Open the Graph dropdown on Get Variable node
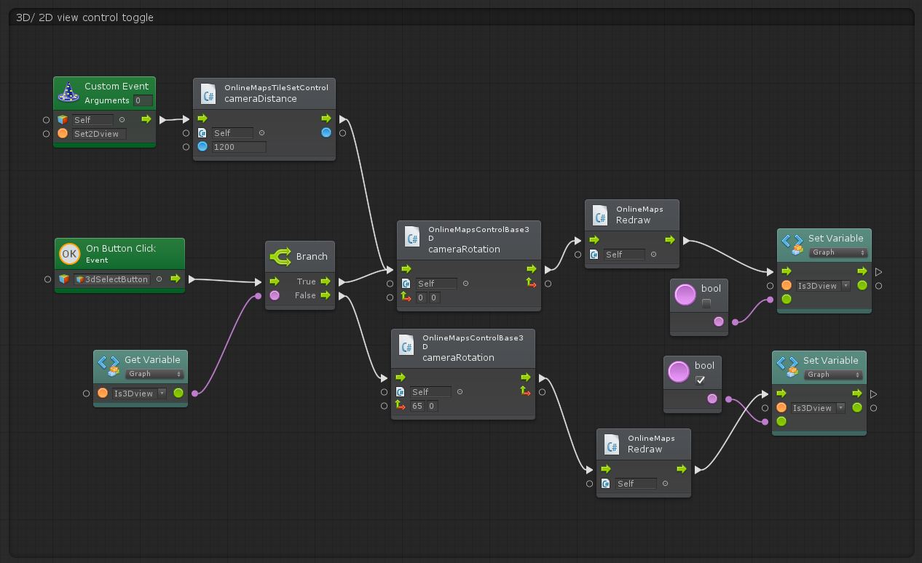The height and width of the screenshot is (563, 922). click(154, 374)
